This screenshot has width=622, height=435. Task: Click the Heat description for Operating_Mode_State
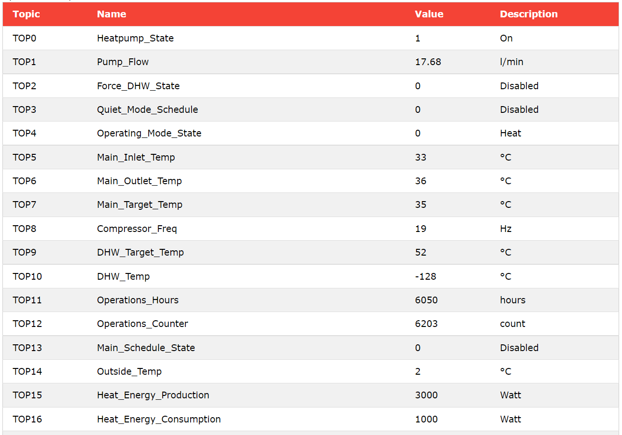point(511,133)
